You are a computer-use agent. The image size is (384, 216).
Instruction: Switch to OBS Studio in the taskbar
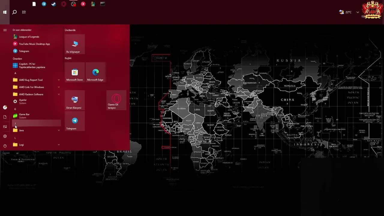click(x=73, y=4)
